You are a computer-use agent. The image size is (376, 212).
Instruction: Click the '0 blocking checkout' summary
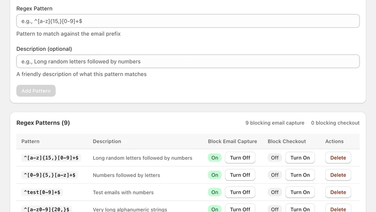335,123
